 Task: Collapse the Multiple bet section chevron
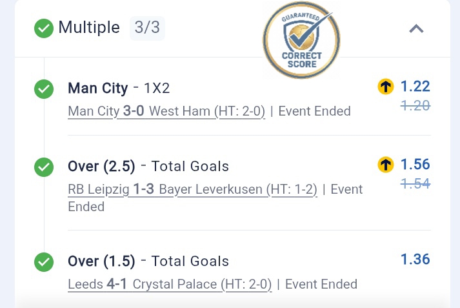[416, 28]
